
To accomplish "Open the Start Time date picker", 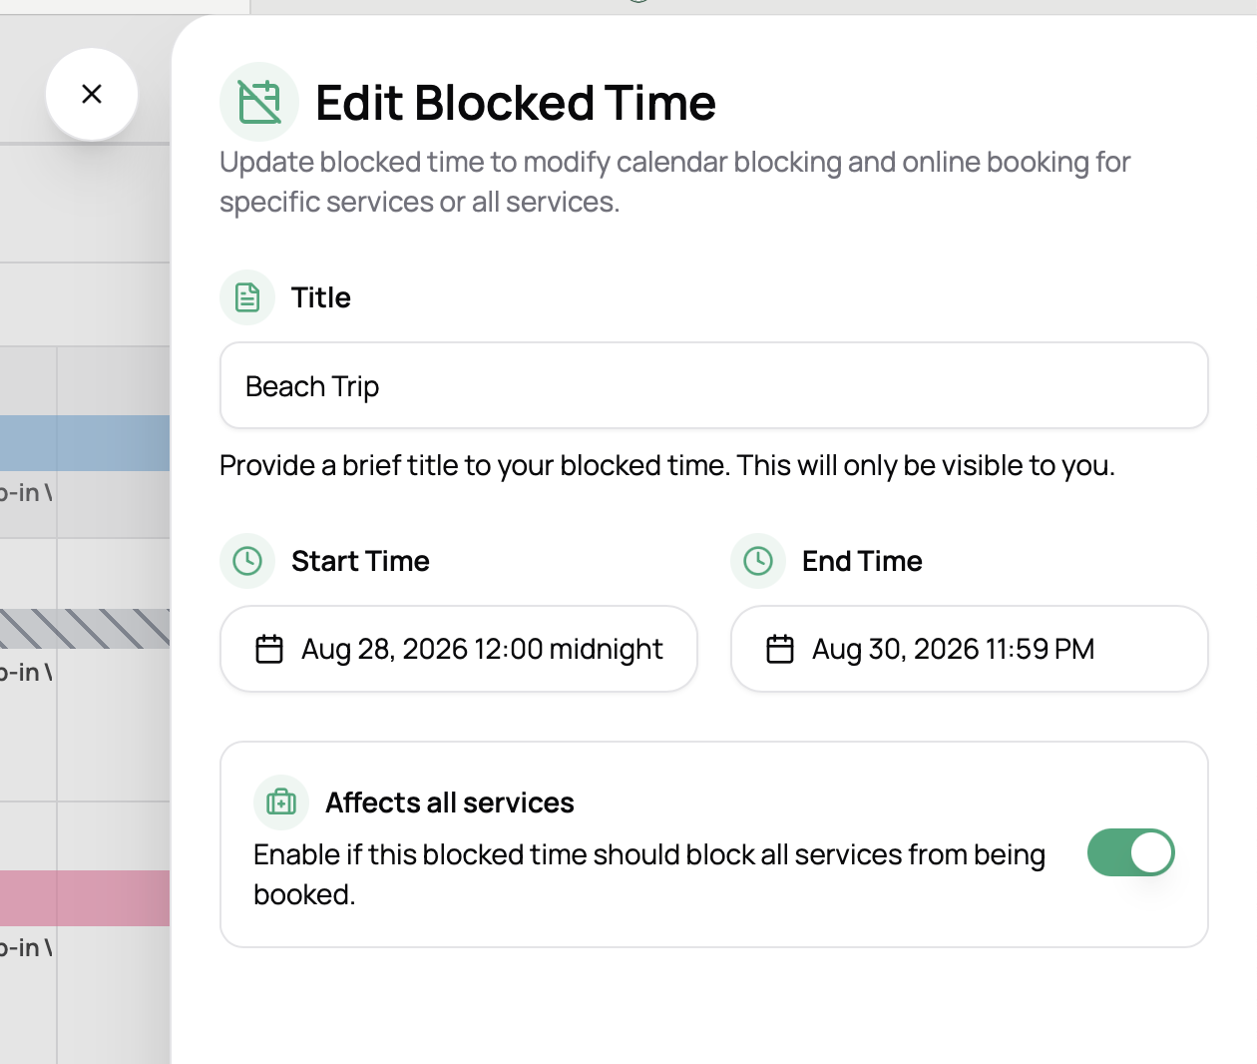I will (459, 649).
